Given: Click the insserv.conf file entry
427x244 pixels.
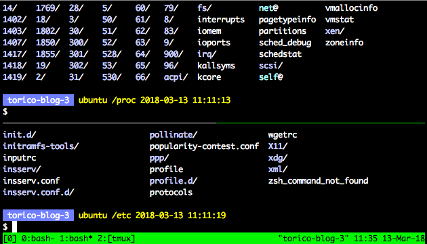Looking at the screenshot, I should (31, 180).
